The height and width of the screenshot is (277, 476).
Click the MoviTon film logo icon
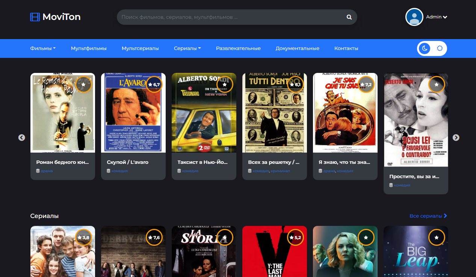tap(35, 17)
